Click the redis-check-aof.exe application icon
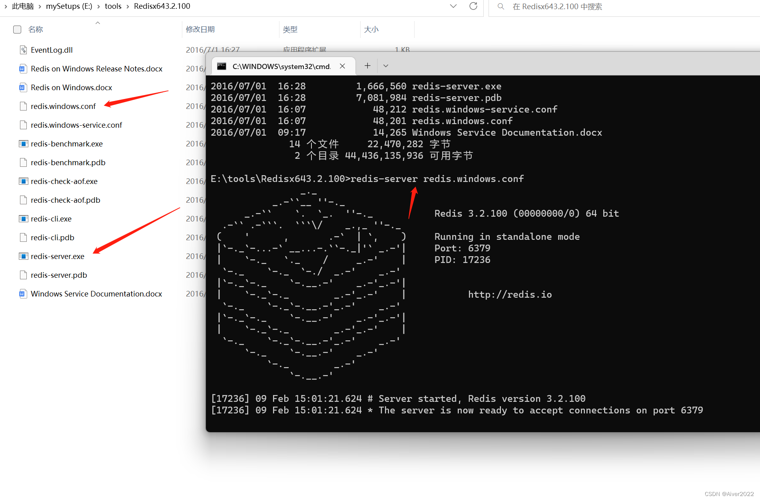 pyautogui.click(x=23, y=181)
